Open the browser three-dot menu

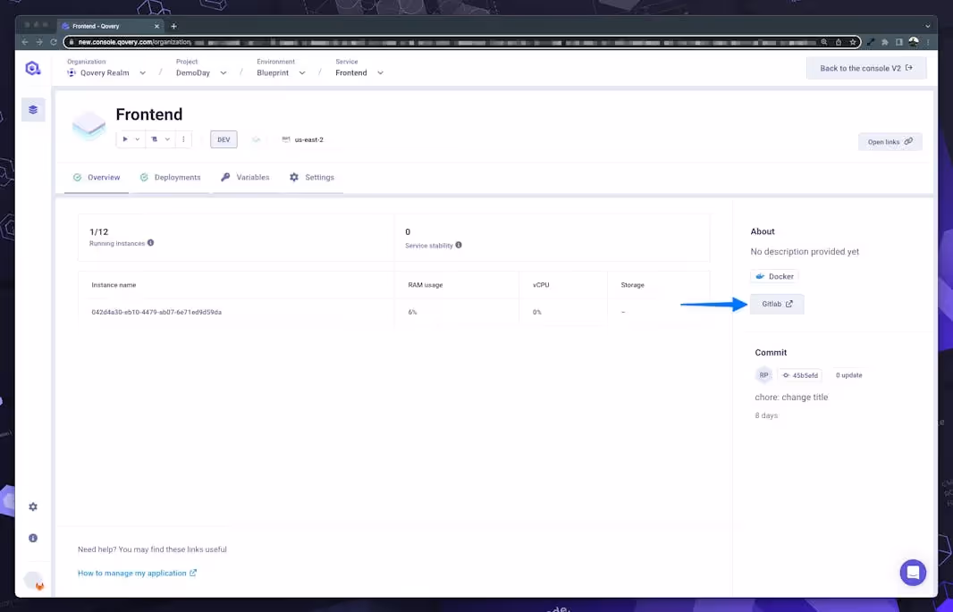pos(928,42)
